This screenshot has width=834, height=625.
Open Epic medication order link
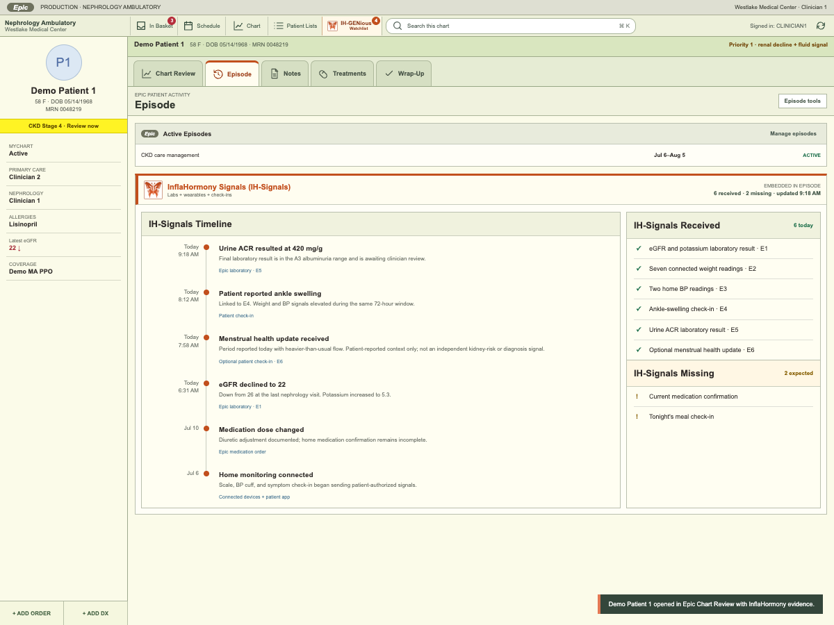click(x=243, y=451)
